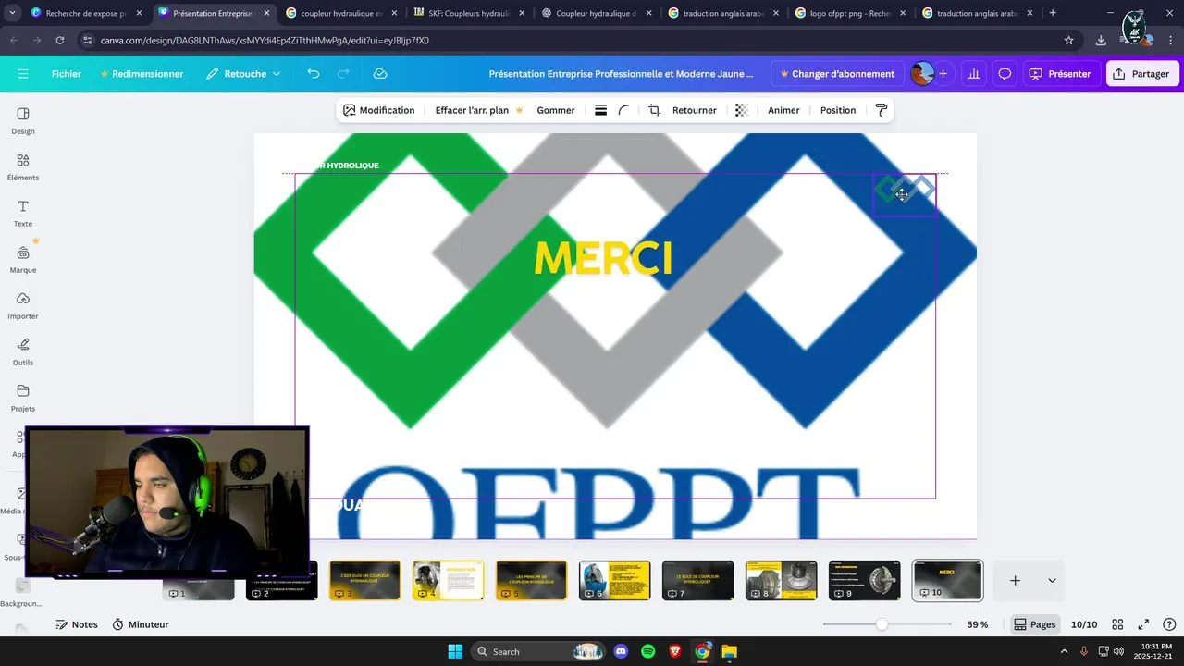1184x666 pixels.
Task: Expand the add page options chevron
Action: (1052, 580)
